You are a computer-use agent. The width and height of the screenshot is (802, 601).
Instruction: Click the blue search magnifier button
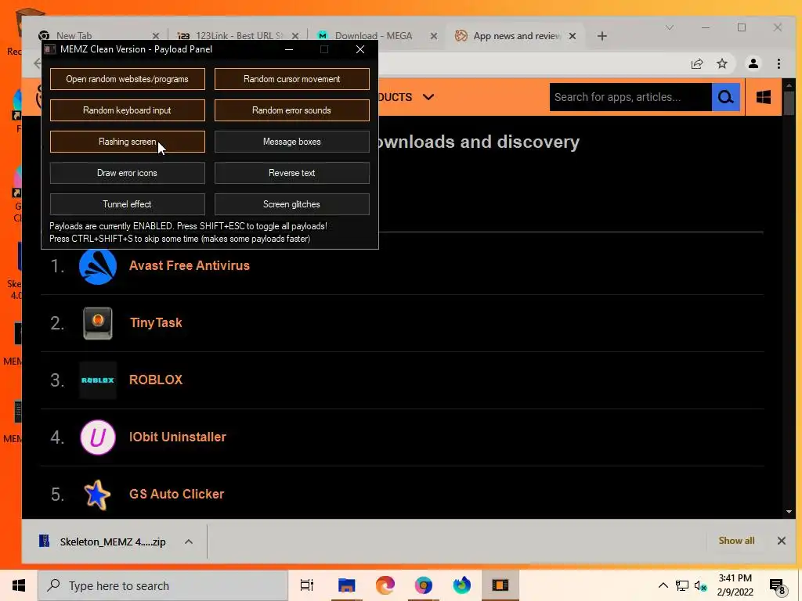click(725, 97)
